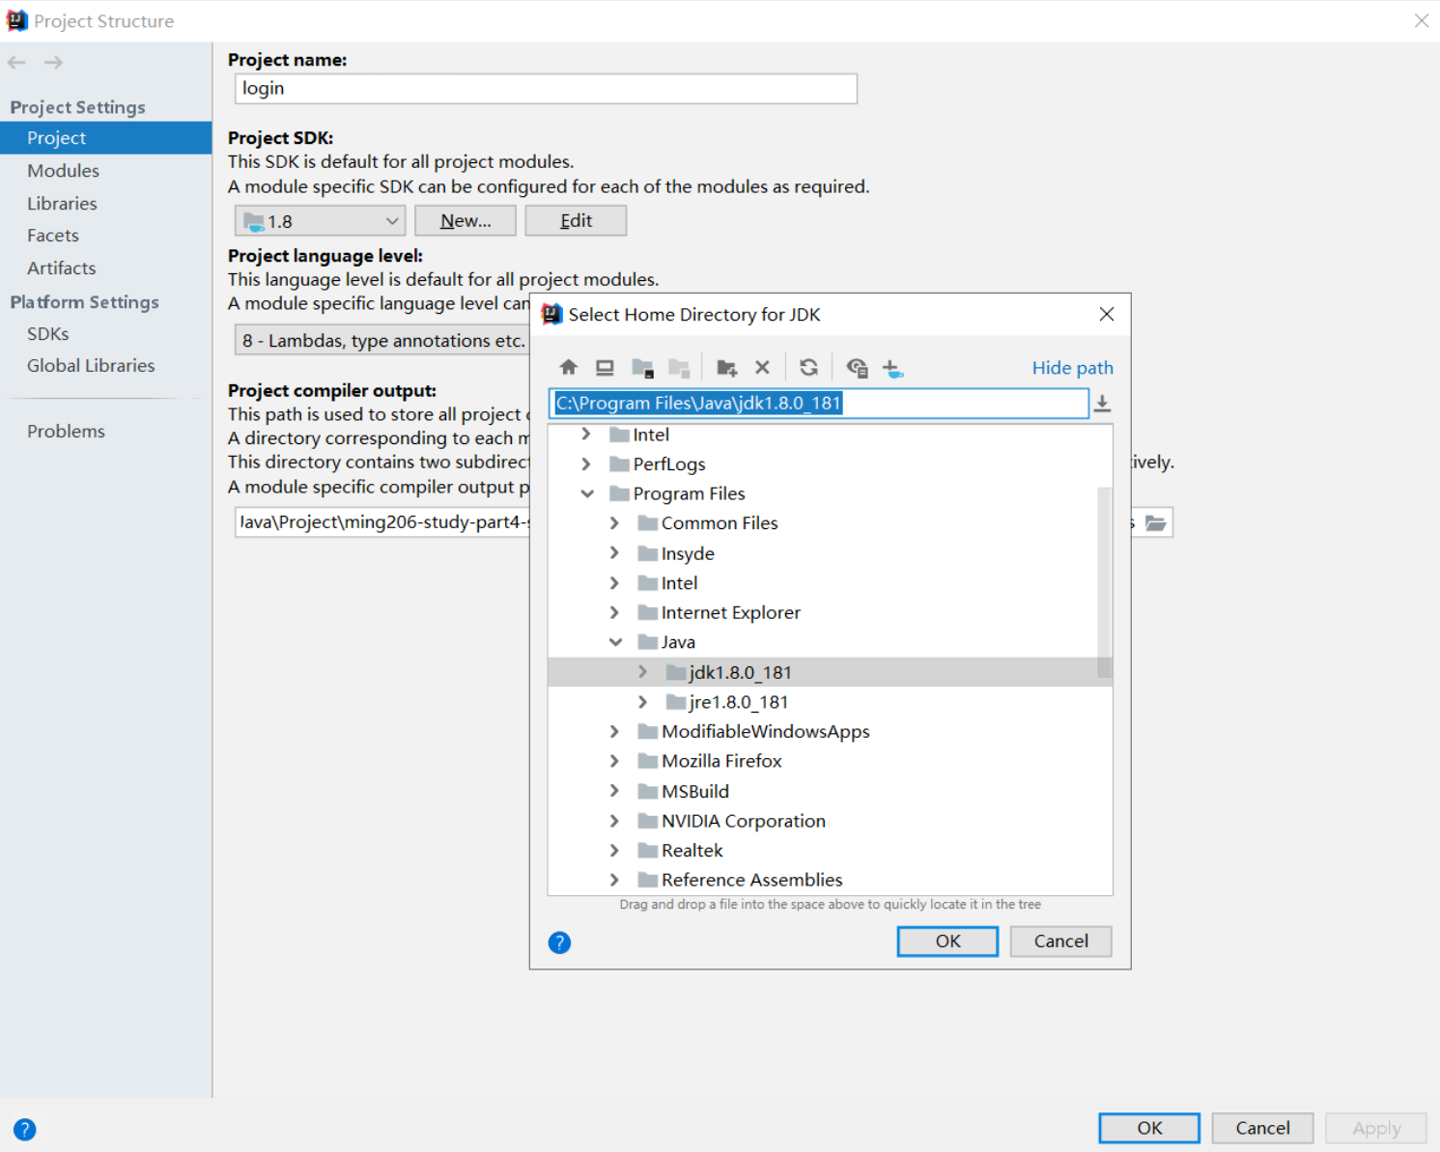Click the download JDK plus-cup icon
The image size is (1440, 1152).
(x=892, y=368)
